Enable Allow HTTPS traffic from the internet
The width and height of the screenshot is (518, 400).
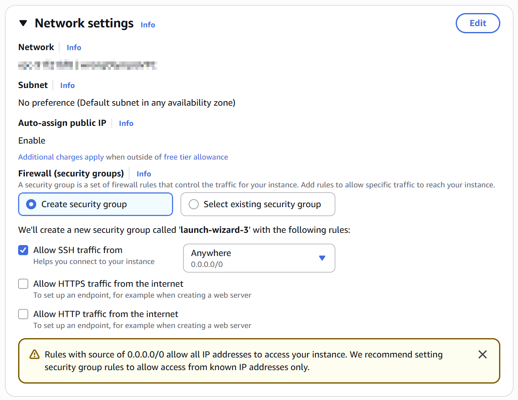23,284
